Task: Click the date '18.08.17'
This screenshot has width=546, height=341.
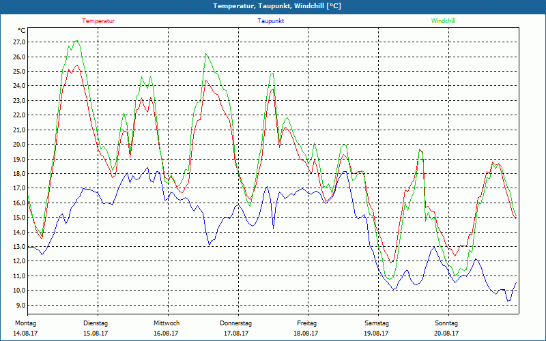Action: 306,333
